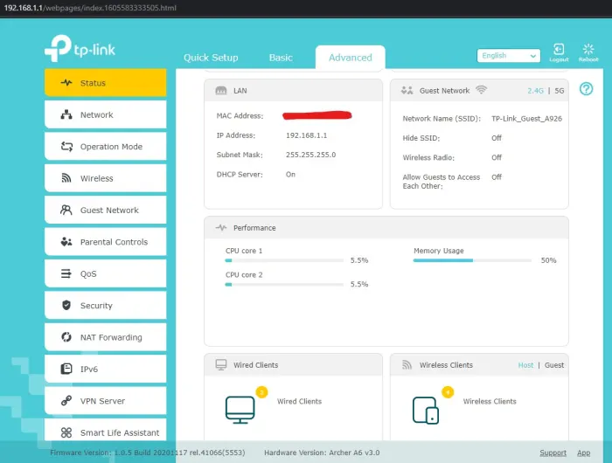This screenshot has width=612, height=463.
Task: Show Guest wireless clients list
Action: pos(554,365)
